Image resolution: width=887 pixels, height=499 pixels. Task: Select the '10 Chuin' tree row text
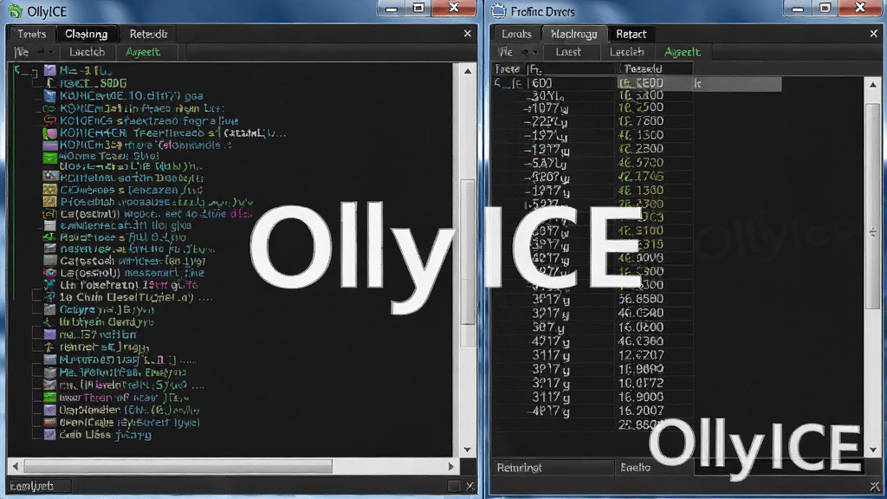[x=136, y=297]
